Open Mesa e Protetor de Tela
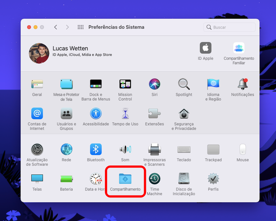 [x=66, y=84]
